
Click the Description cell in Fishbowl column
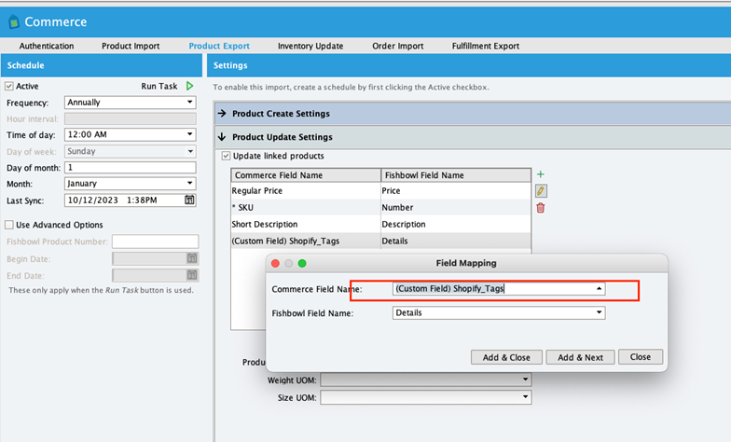coord(455,224)
